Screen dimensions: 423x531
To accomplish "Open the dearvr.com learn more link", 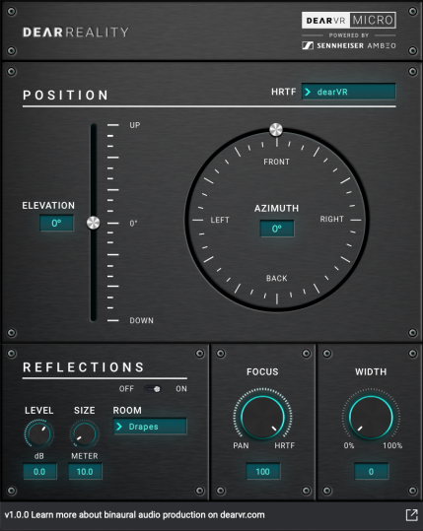I will (134, 515).
